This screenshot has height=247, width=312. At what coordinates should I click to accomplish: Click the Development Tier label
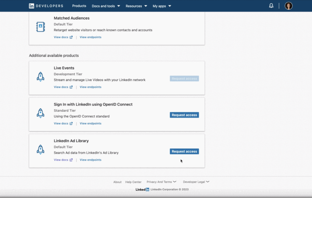tap(68, 74)
